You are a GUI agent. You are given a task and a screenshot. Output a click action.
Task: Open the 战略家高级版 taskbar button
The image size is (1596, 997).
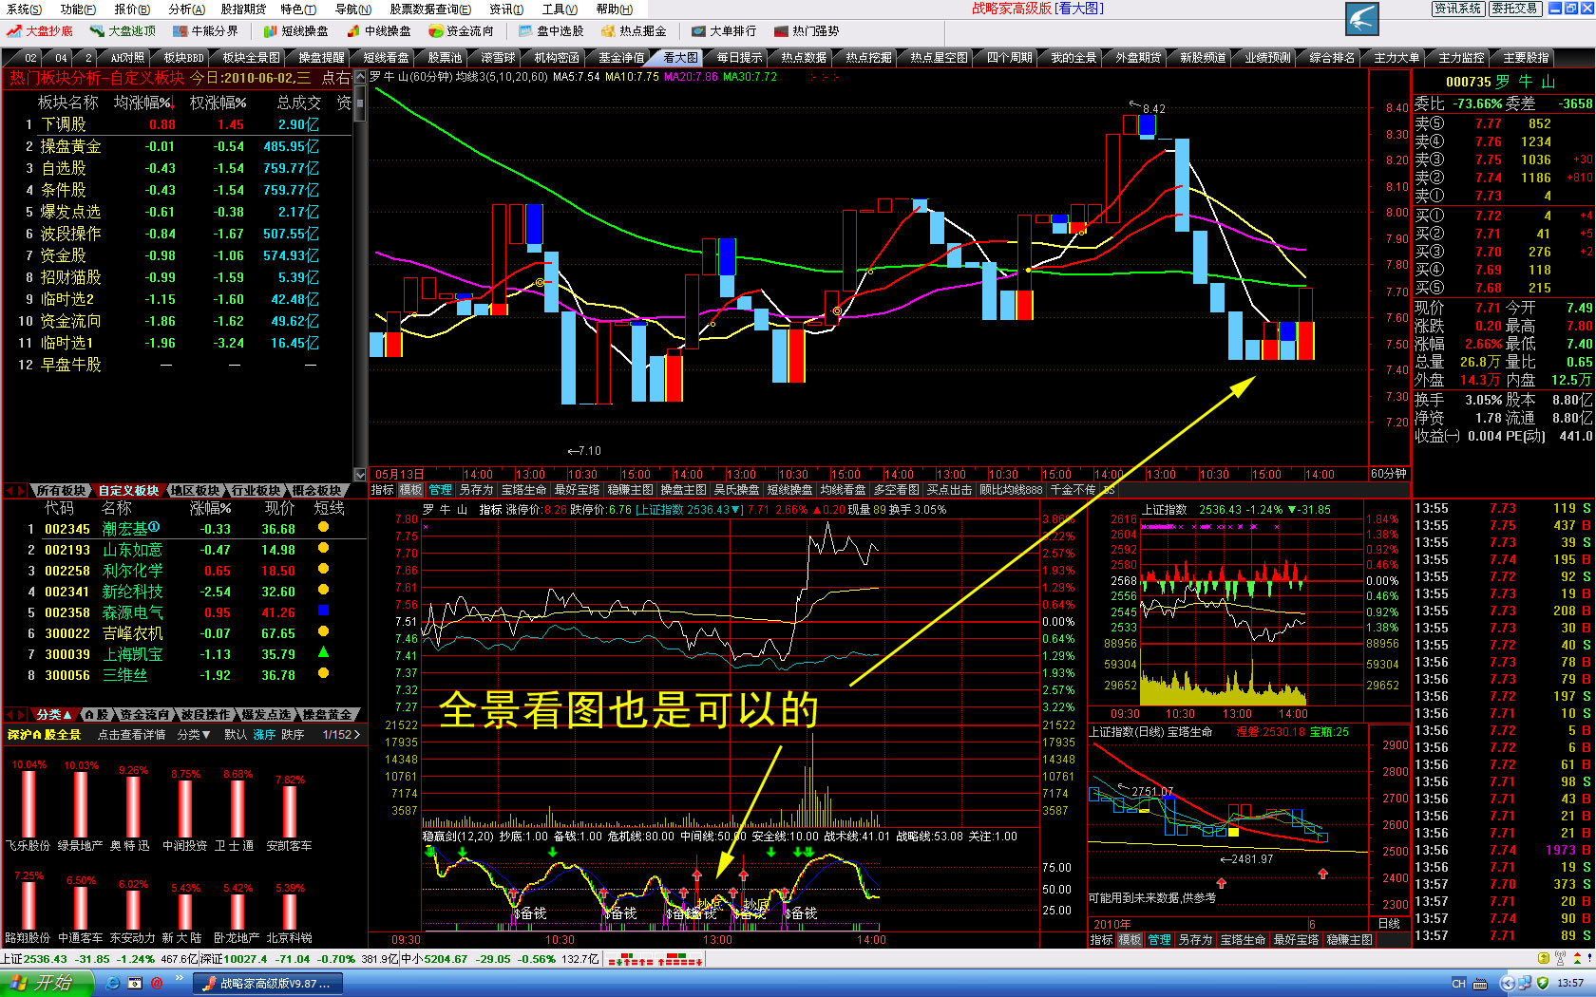coord(266,984)
